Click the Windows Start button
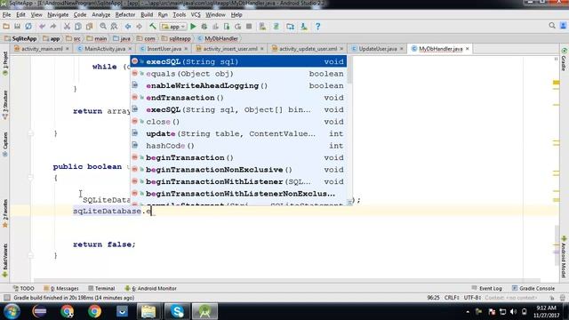The width and height of the screenshot is (569, 320). click(12, 311)
